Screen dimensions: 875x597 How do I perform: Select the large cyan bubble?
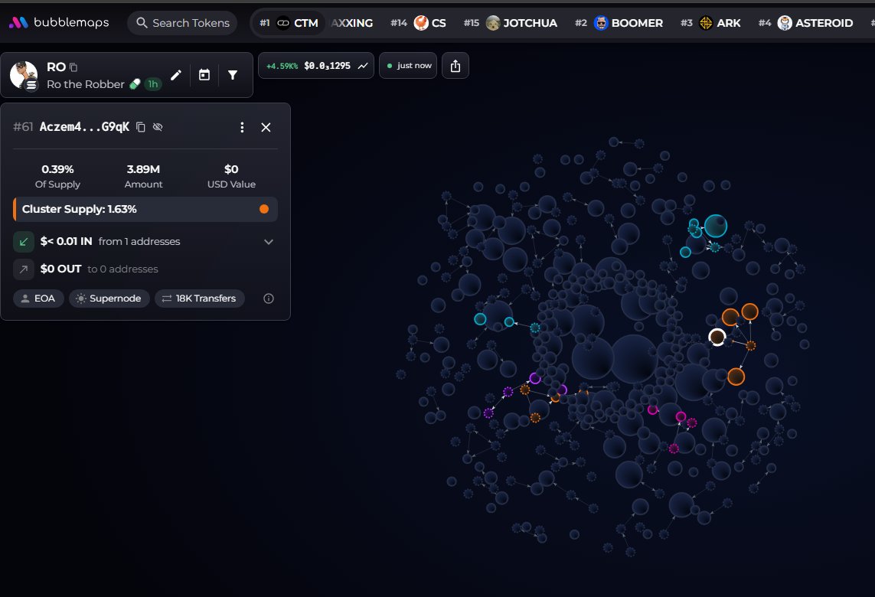pyautogui.click(x=716, y=226)
